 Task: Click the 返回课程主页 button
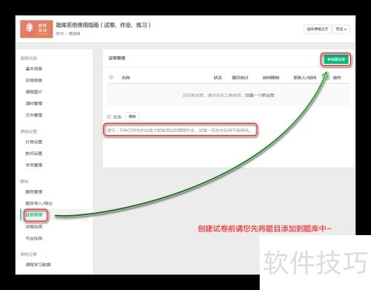(x=318, y=29)
